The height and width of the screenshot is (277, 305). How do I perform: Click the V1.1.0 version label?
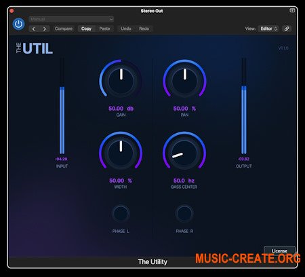click(283, 48)
